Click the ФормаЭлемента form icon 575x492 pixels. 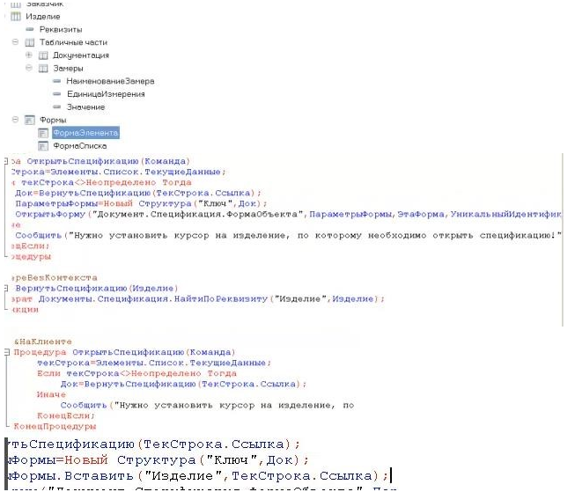pos(42,133)
